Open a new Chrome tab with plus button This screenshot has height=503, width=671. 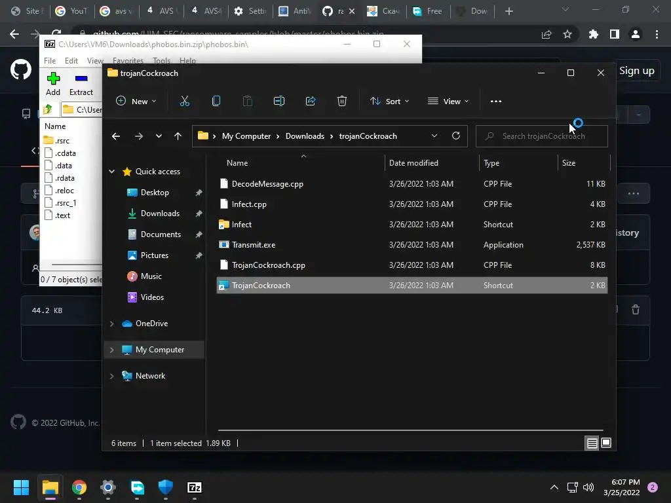[x=508, y=11]
